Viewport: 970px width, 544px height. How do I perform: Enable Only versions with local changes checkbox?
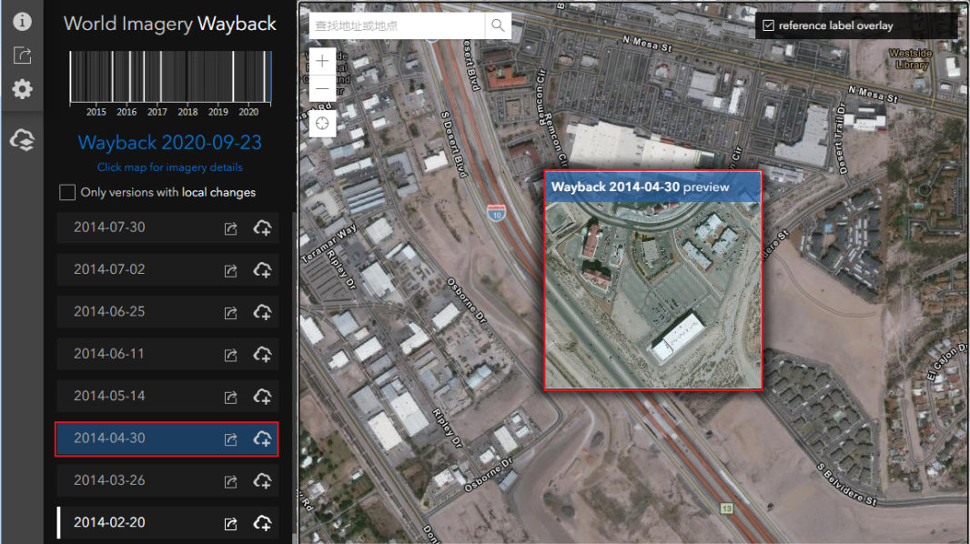[x=67, y=192]
